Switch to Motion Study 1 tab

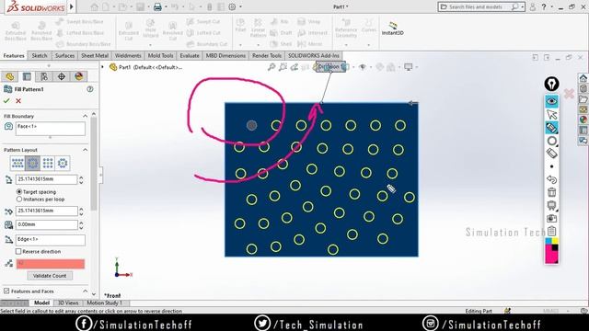105,302
